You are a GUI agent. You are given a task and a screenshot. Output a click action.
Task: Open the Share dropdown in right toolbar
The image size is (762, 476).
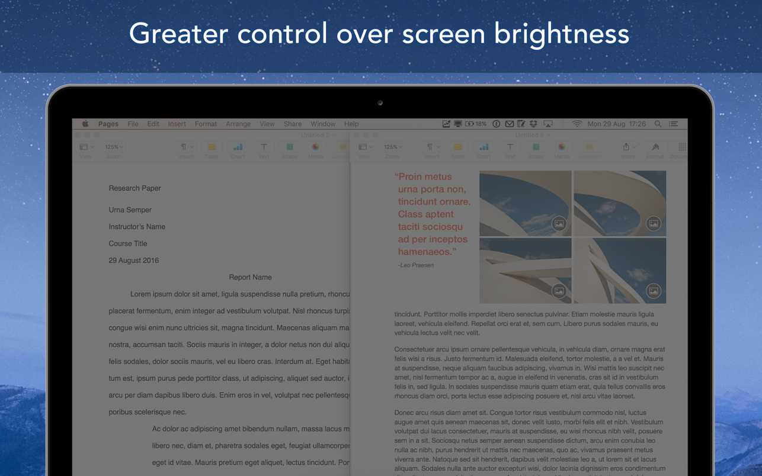[629, 147]
